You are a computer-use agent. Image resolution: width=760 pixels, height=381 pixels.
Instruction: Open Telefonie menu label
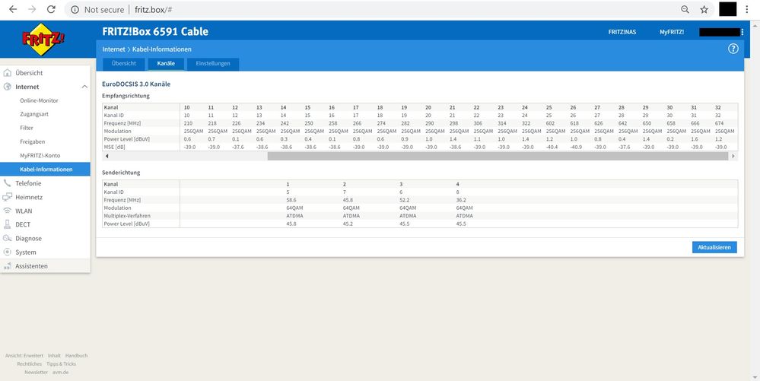click(28, 183)
